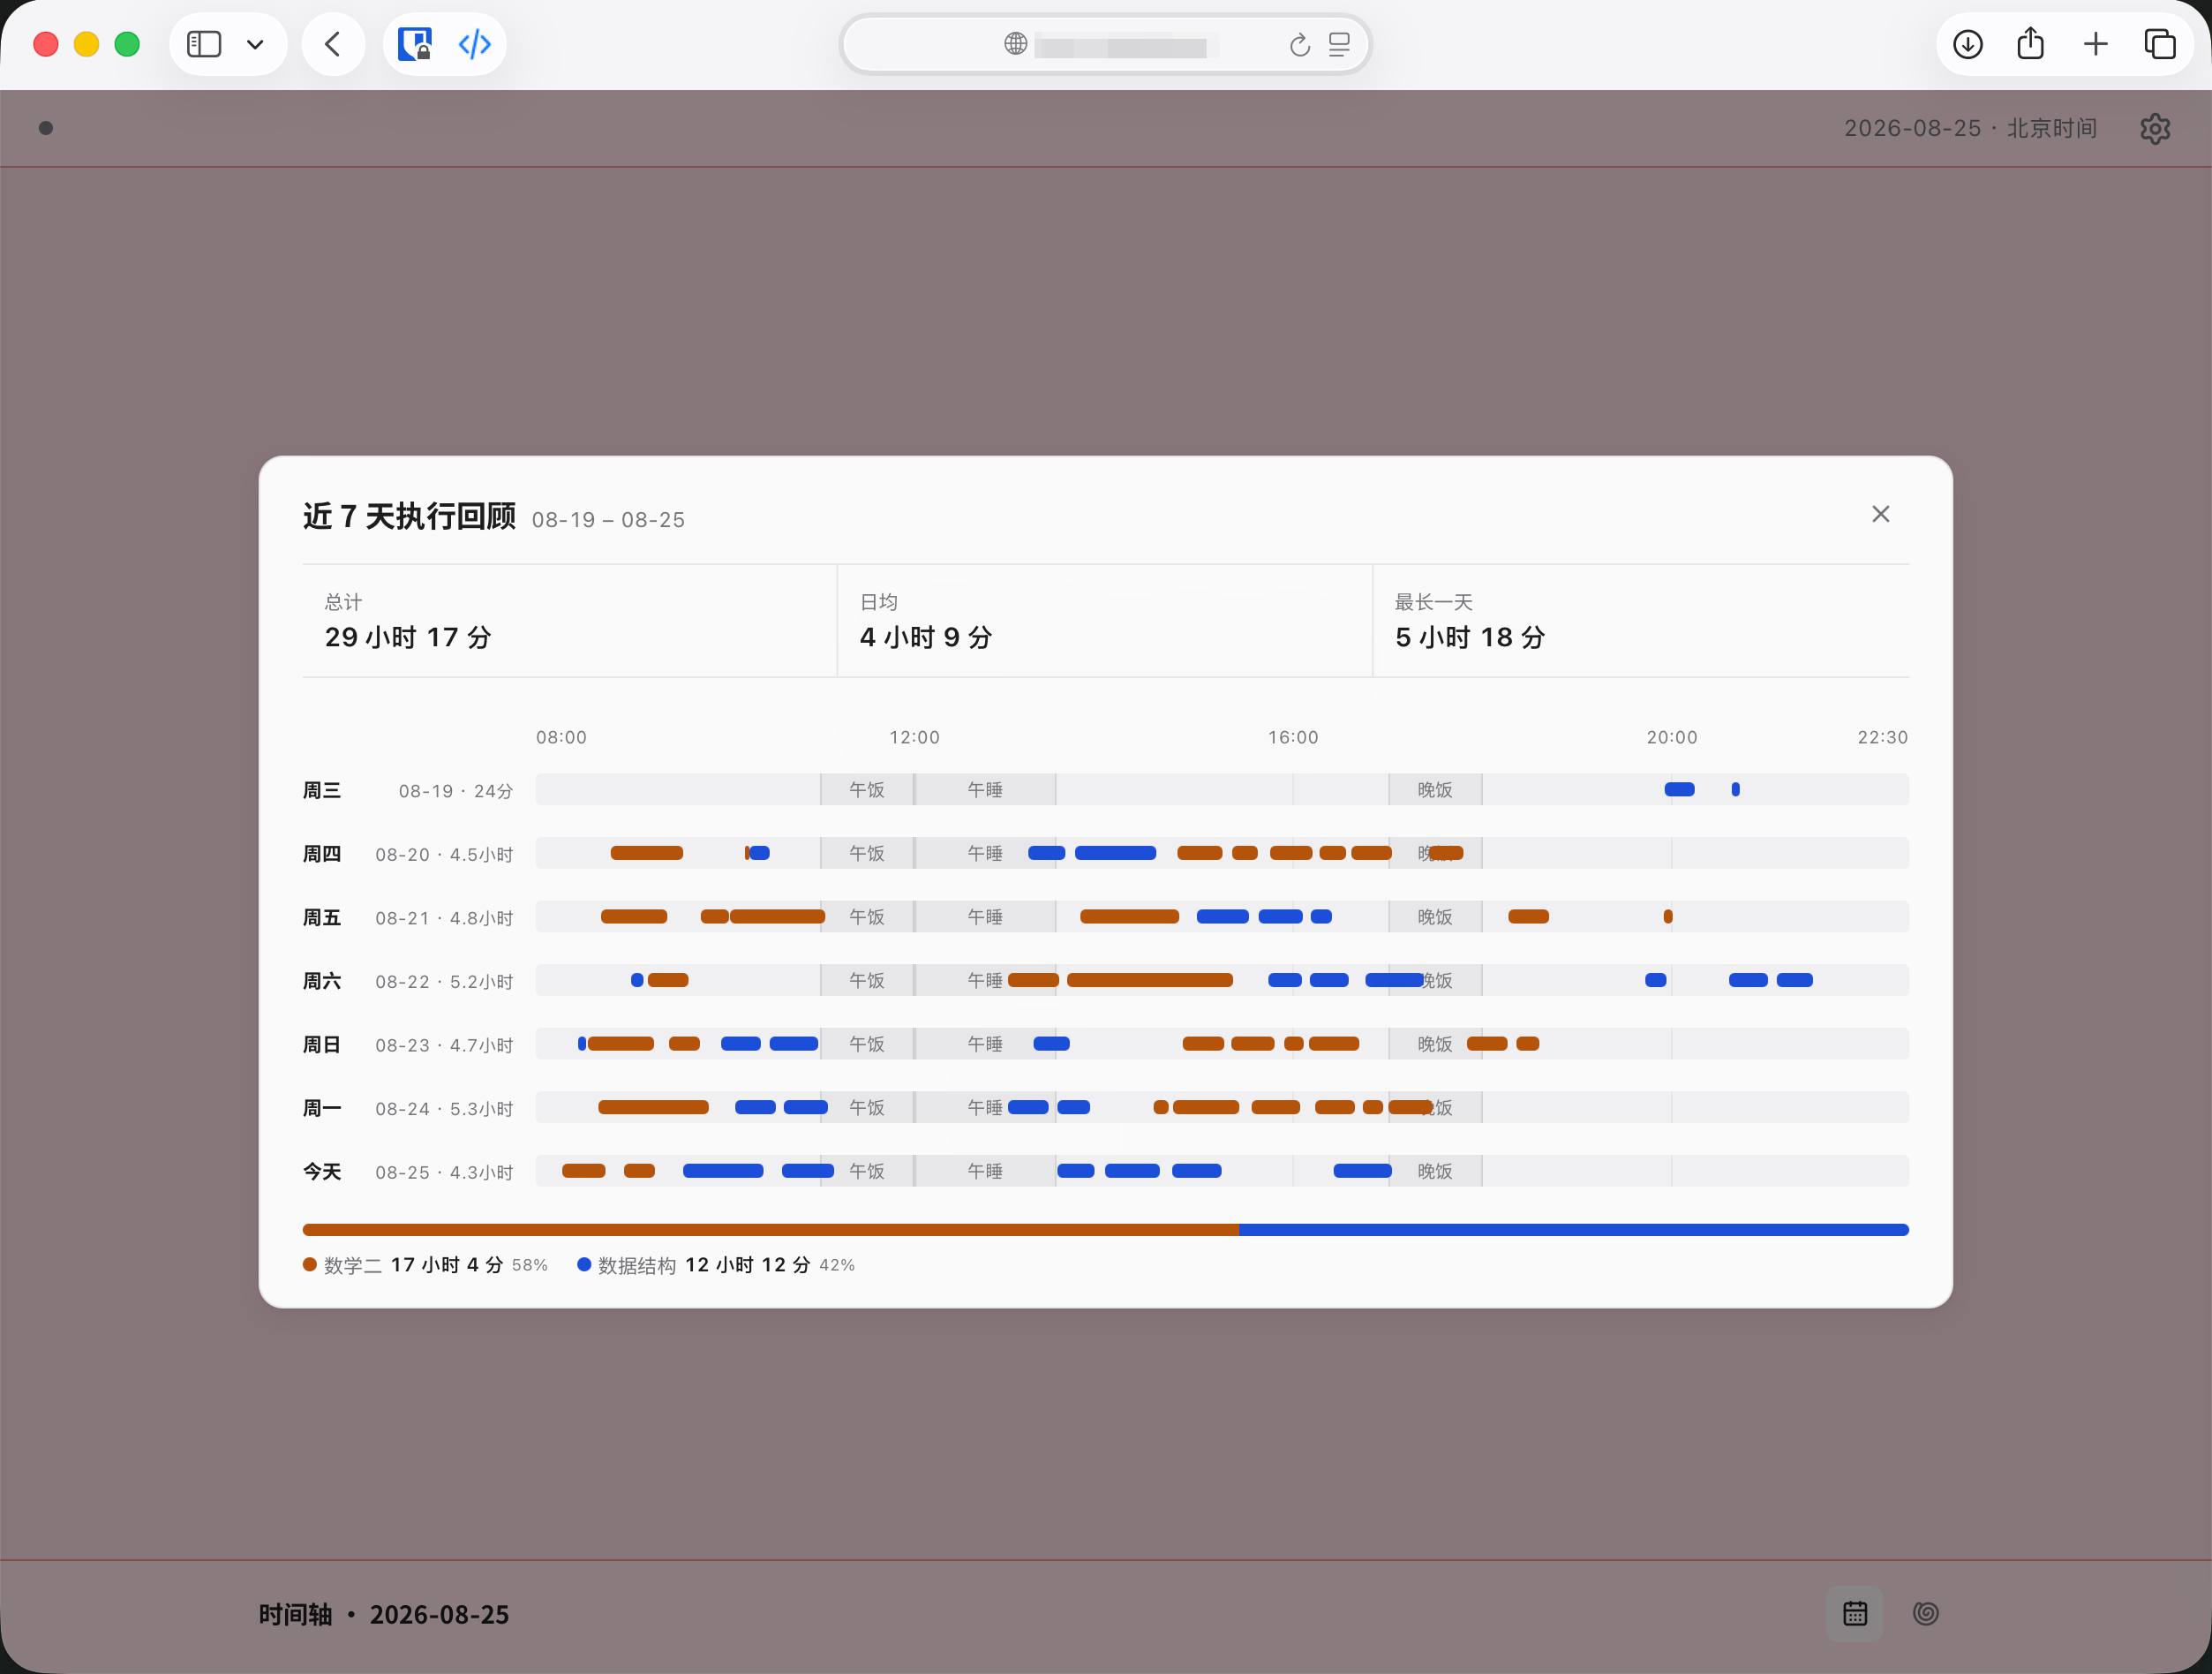Image resolution: width=2212 pixels, height=1674 pixels.
Task: Click the 数据结构 legend entry
Action: pyautogui.click(x=716, y=1265)
